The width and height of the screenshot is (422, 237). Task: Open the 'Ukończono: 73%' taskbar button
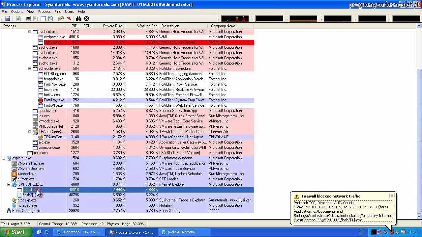(78, 232)
